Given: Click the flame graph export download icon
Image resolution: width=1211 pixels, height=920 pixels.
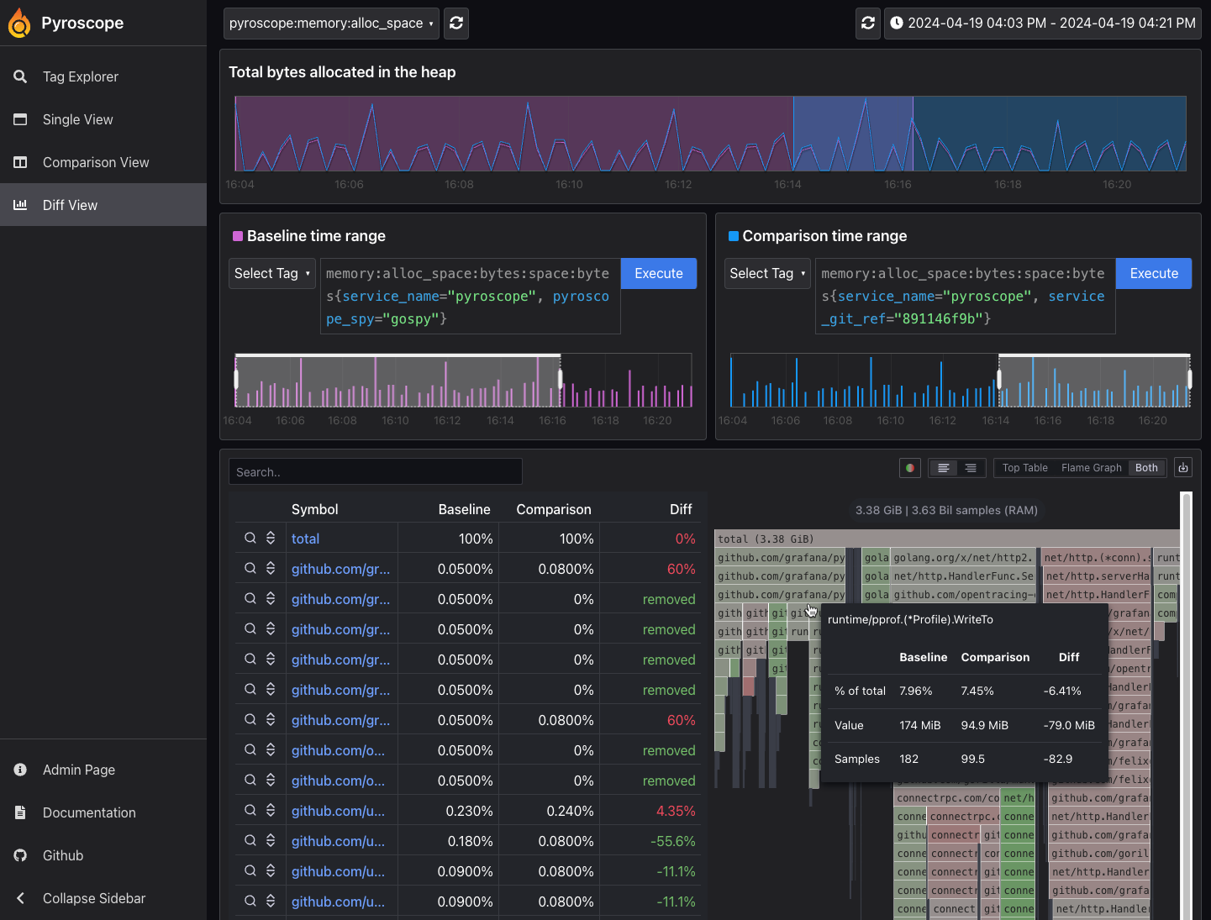Looking at the screenshot, I should (x=1183, y=468).
